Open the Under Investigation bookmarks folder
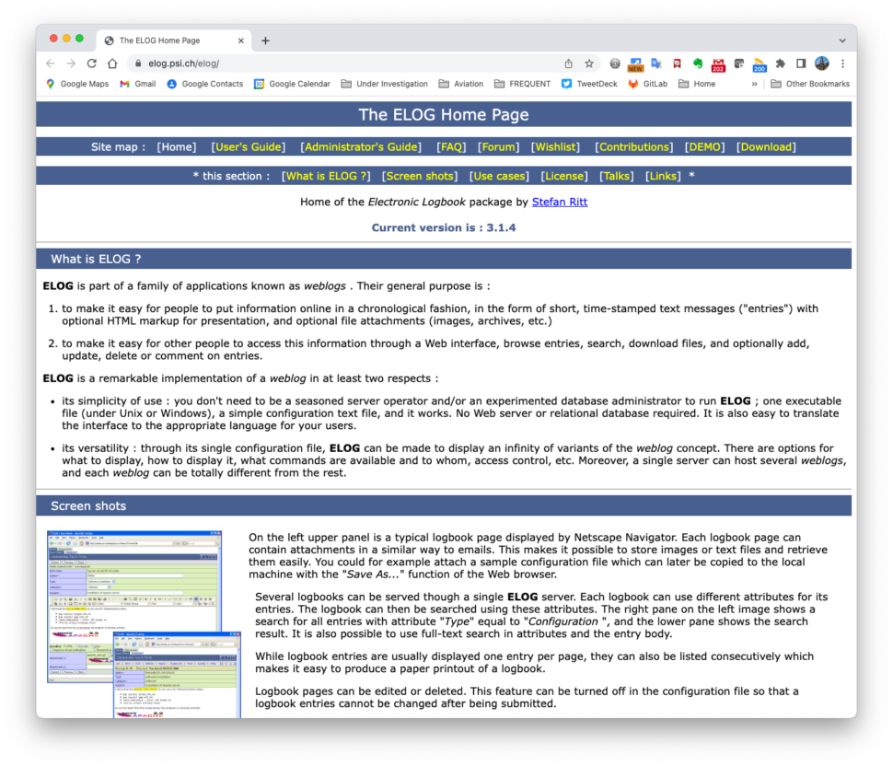893x766 pixels. tap(384, 84)
